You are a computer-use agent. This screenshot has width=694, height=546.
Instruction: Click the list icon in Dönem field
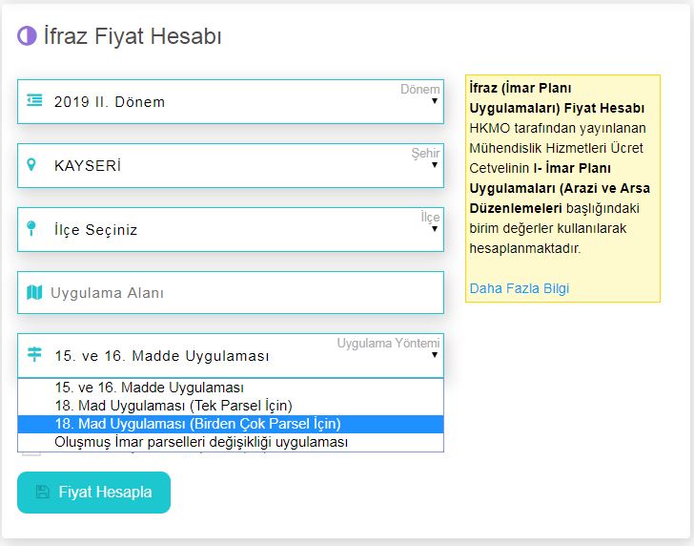34,101
